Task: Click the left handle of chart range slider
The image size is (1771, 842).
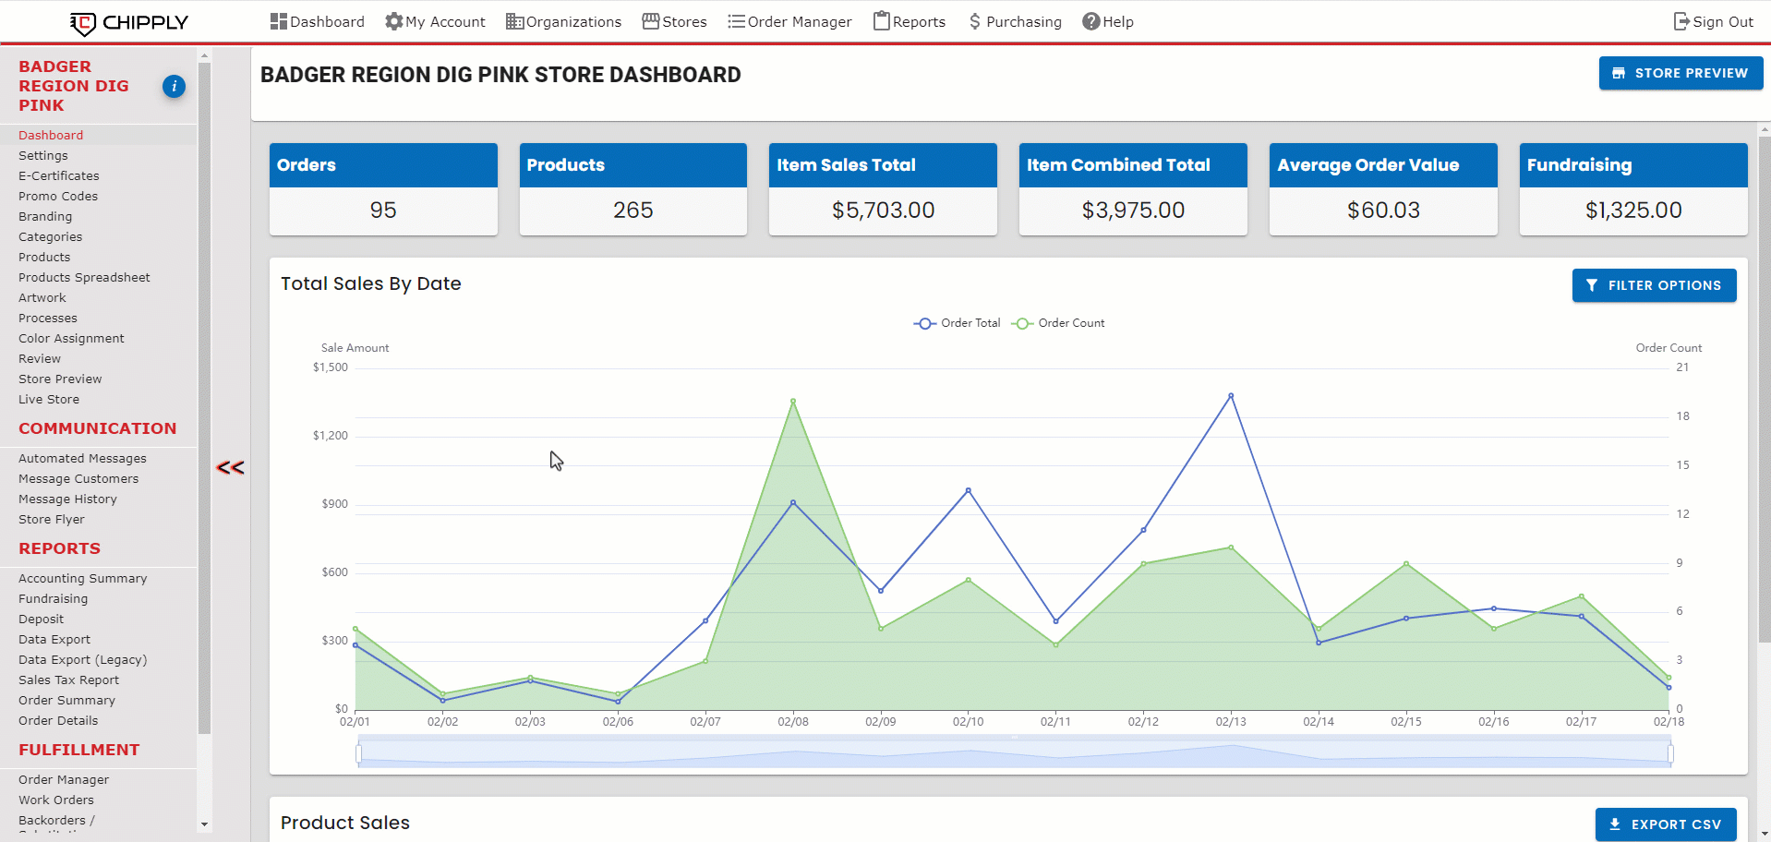Action: 358,754
